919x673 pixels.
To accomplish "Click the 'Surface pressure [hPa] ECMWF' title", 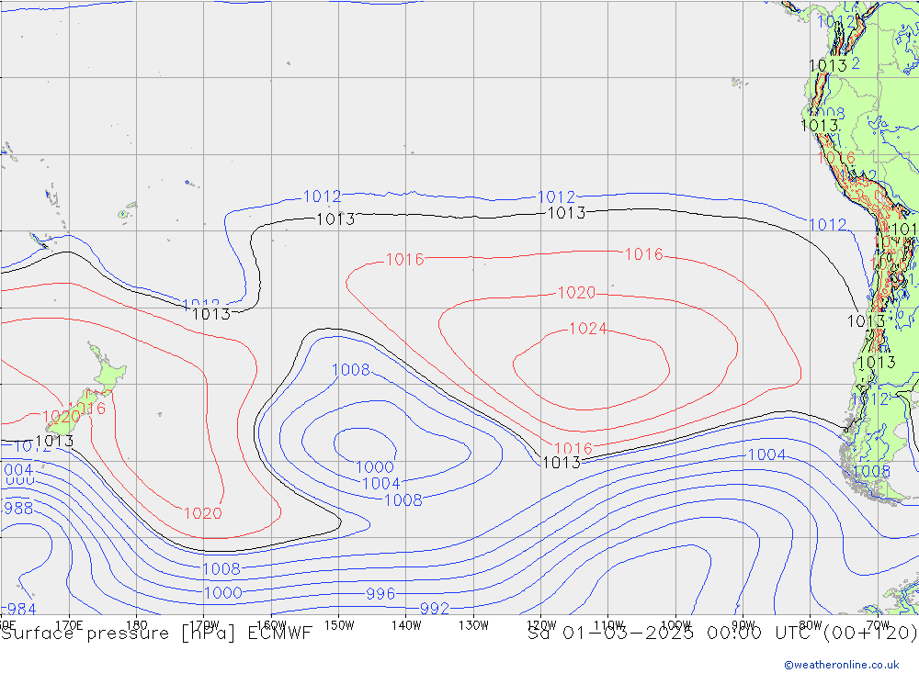I will pyautogui.click(x=156, y=634).
